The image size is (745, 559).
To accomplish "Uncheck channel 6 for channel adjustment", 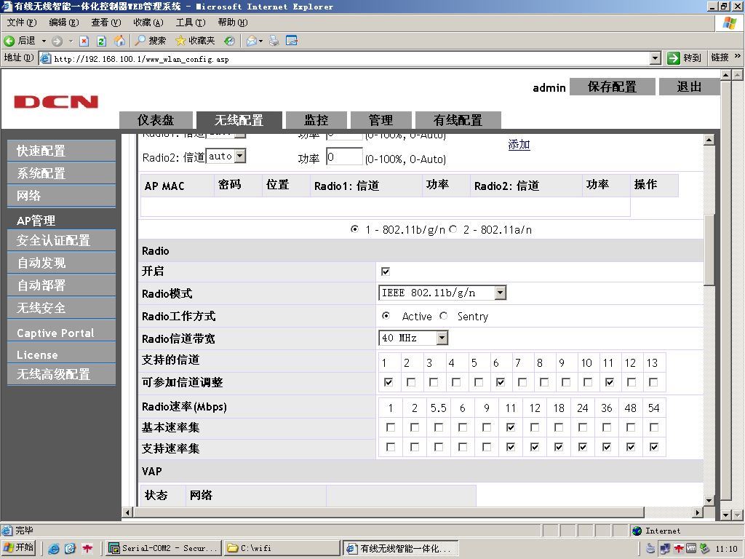I will click(501, 382).
